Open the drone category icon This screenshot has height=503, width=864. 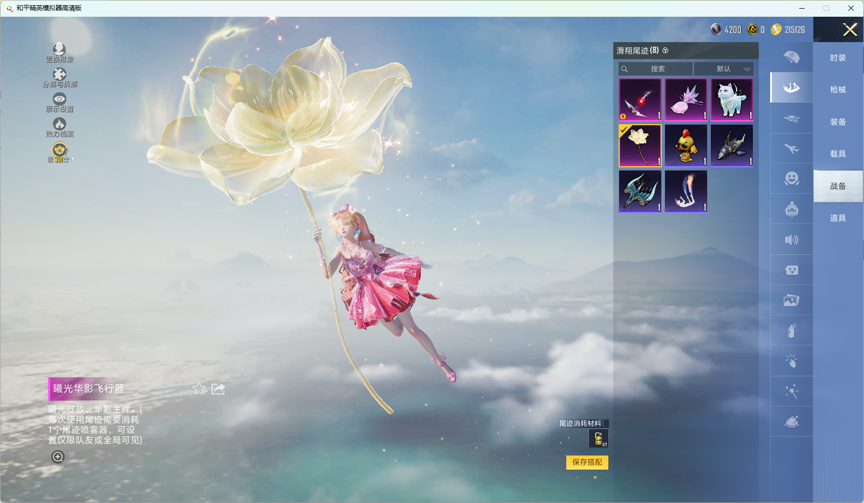(x=791, y=118)
